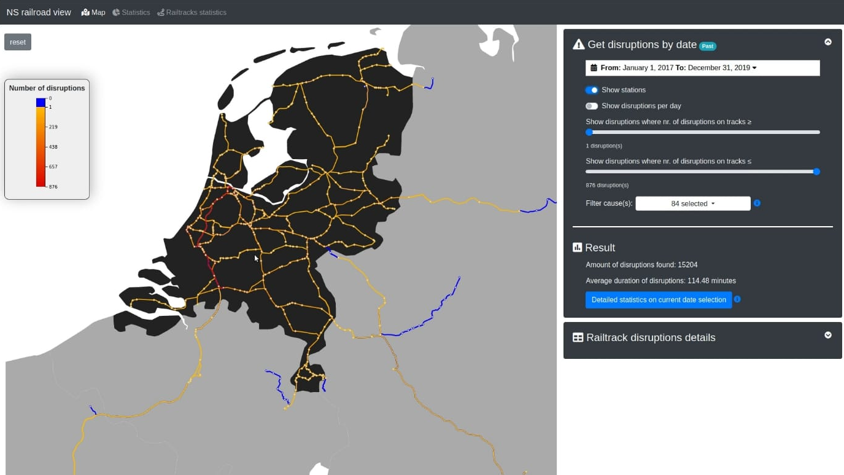Click info icon next to Detailed statistics
844x475 pixels.
737,299
